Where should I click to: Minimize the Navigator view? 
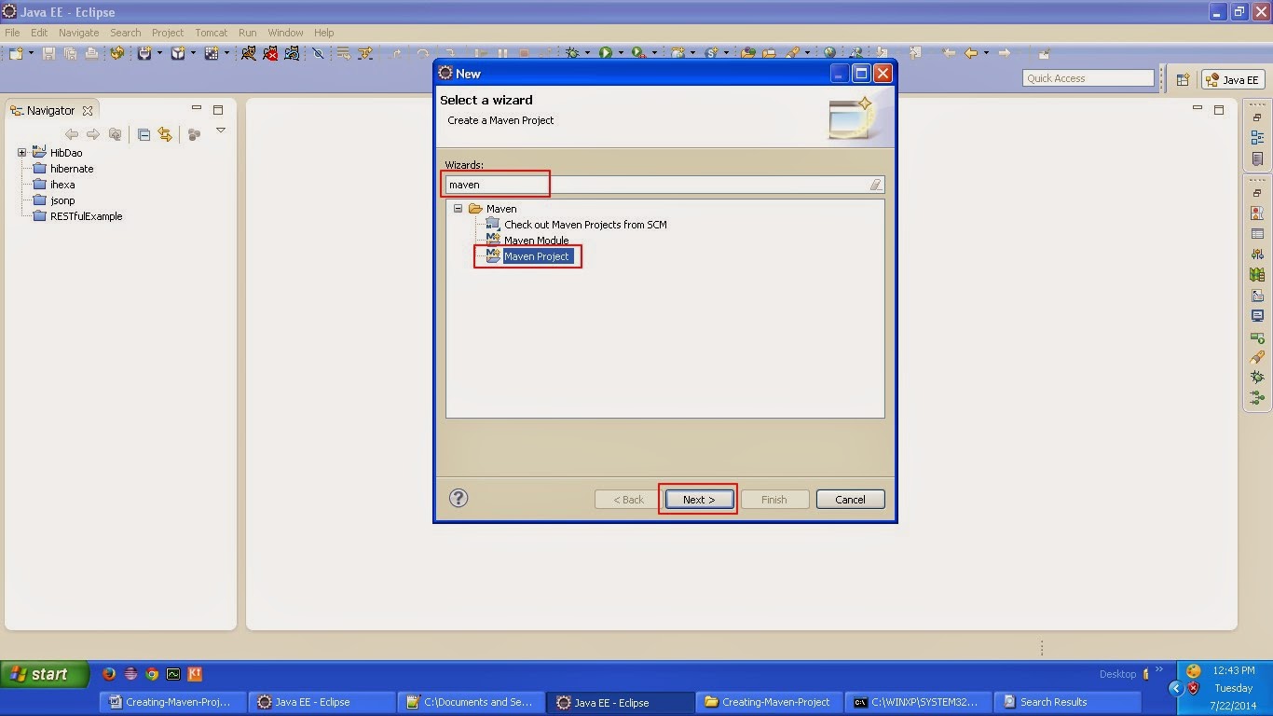point(197,109)
